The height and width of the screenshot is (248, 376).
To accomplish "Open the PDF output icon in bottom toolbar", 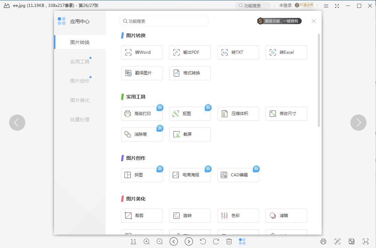I will click(x=337, y=241).
